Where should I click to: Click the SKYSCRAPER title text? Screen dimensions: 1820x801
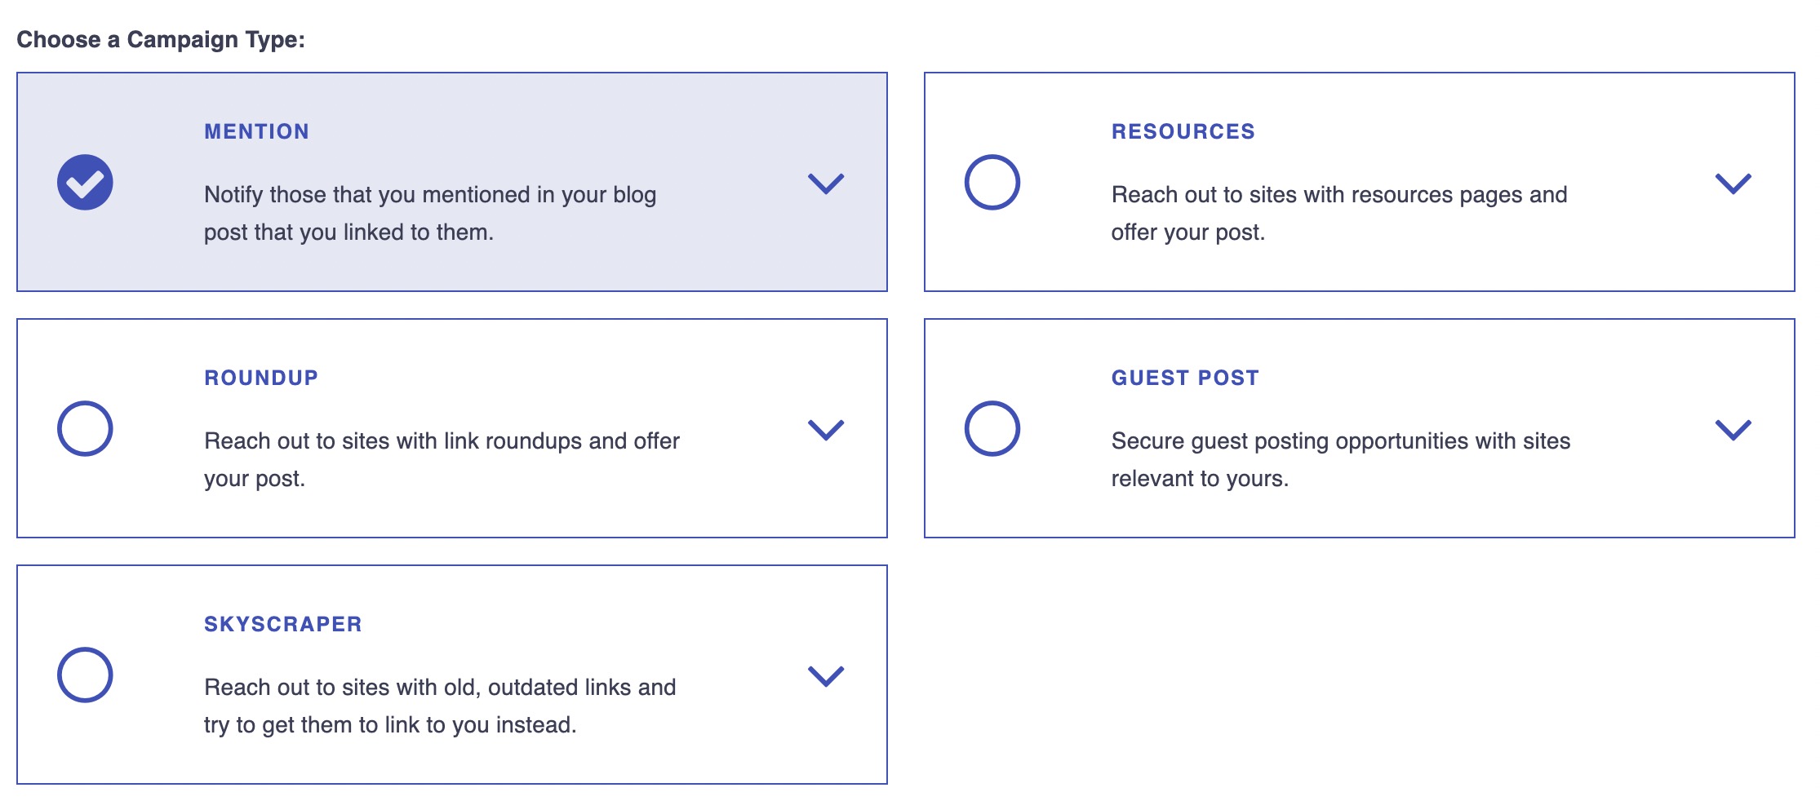click(282, 624)
